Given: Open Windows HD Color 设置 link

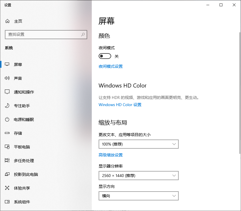Looking at the screenshot, I should point(120,105).
